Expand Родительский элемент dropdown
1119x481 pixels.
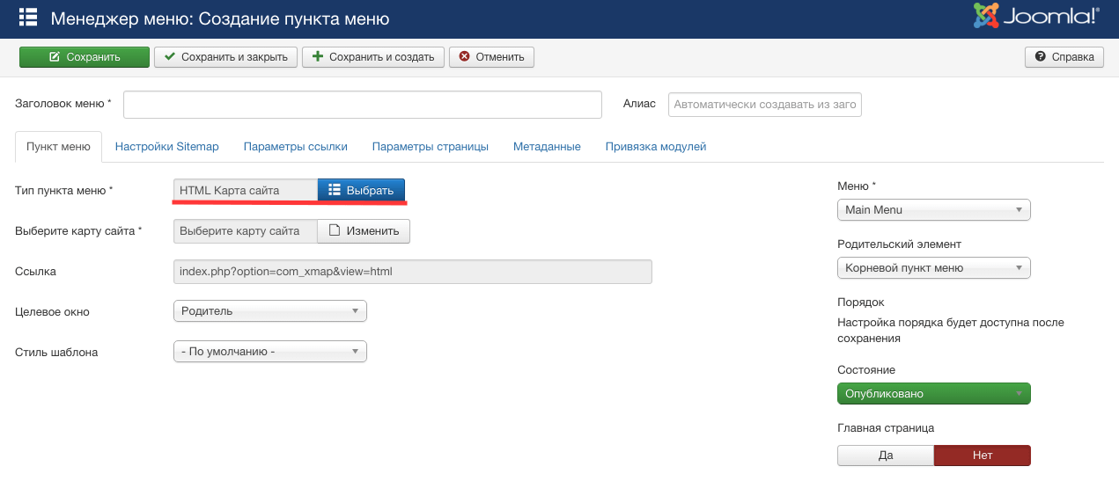tap(933, 268)
